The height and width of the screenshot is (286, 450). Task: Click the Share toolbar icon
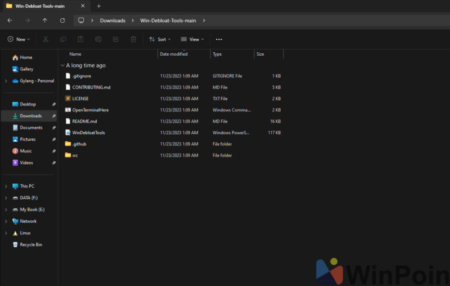(115, 39)
